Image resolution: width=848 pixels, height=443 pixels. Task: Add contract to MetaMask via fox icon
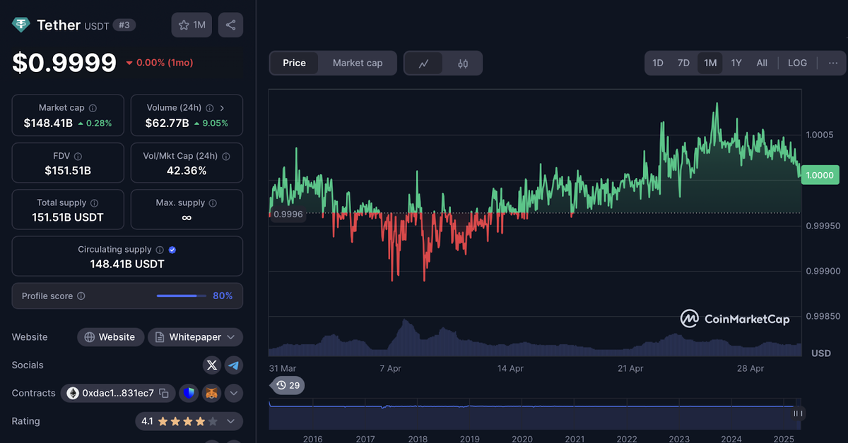[211, 393]
